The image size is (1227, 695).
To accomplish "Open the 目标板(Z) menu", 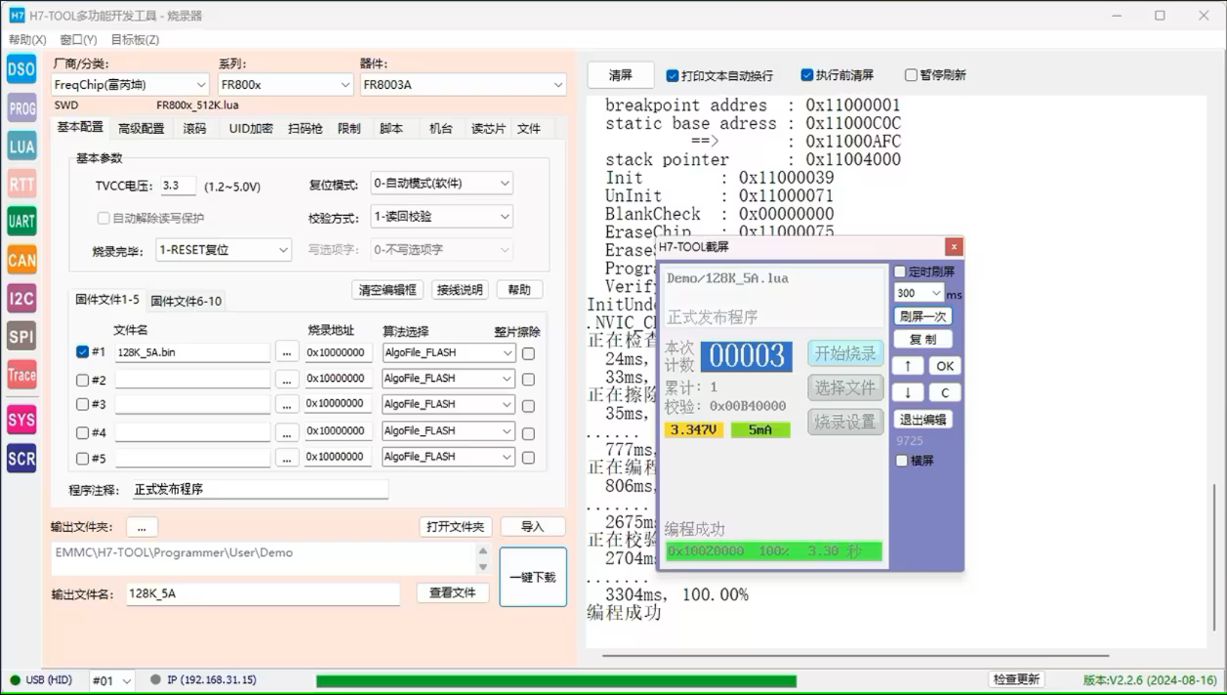I will [x=135, y=40].
